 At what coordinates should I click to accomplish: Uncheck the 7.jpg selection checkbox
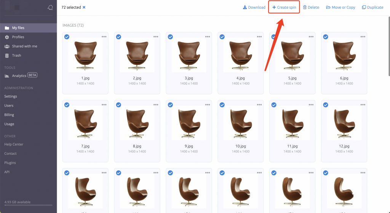[67, 105]
